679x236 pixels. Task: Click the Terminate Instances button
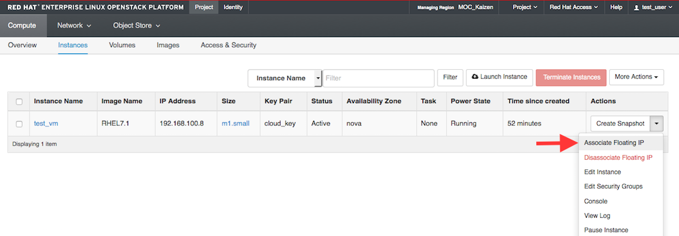click(x=571, y=77)
